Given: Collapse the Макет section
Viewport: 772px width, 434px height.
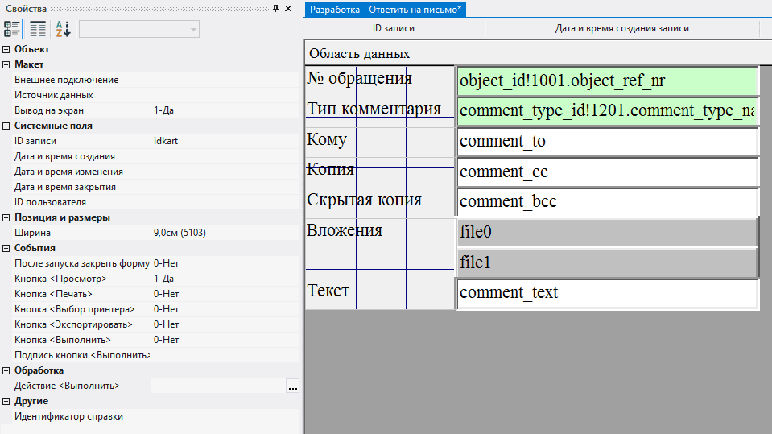Looking at the screenshot, I should (x=6, y=64).
